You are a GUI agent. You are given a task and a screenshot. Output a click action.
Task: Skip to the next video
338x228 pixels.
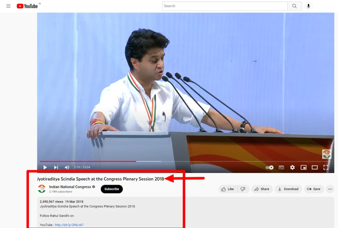pos(56,168)
